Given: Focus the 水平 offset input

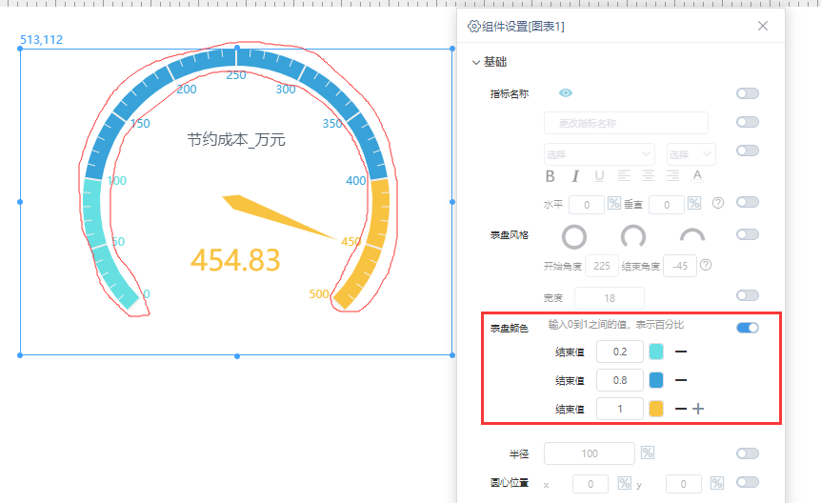Looking at the screenshot, I should pyautogui.click(x=587, y=205).
